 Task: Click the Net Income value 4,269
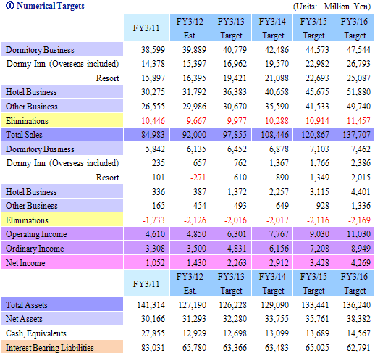(361, 262)
